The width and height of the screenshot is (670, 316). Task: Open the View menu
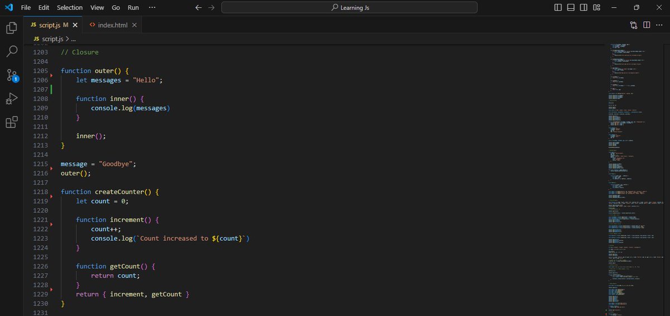tap(97, 8)
